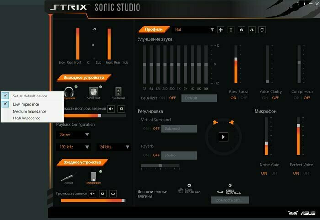Click the 16K equalizer band slider
Viewport: 320px width, 220px height.
pos(206,64)
